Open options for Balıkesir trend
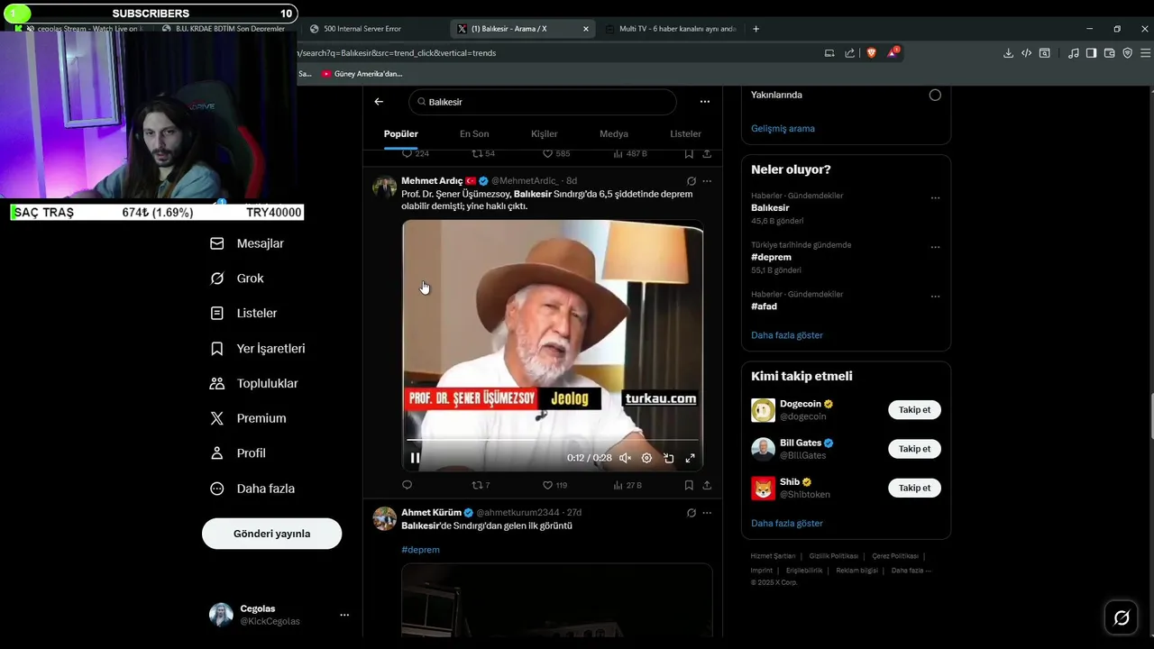Viewport: 1154px width, 649px height. pyautogui.click(x=935, y=198)
